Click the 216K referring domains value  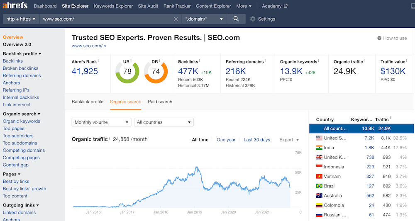(236, 71)
